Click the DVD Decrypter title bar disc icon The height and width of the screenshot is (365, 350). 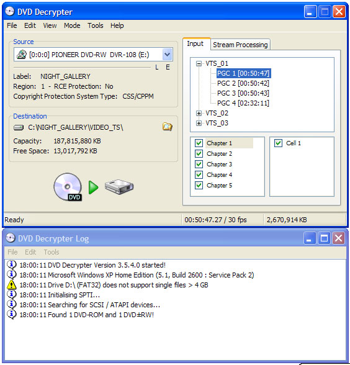10,11
